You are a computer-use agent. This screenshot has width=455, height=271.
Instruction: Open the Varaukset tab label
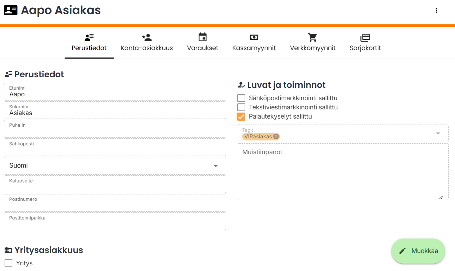(x=203, y=48)
